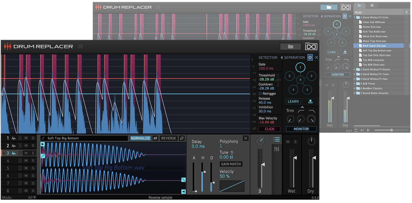The width and height of the screenshot is (412, 203).
Task: Play the preview in the back window browser
Action: pos(368,130)
